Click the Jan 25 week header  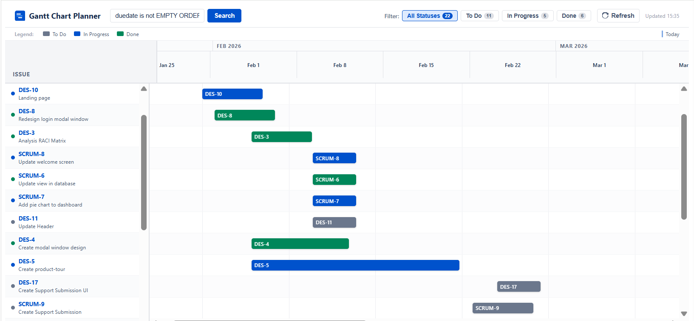click(167, 65)
